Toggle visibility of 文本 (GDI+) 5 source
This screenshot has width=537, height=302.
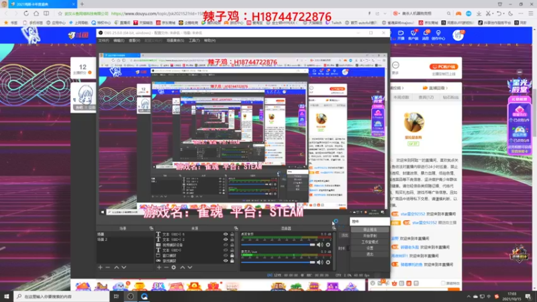(x=226, y=234)
